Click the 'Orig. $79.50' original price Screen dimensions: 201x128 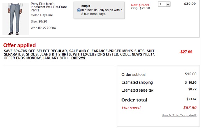click(x=140, y=8)
